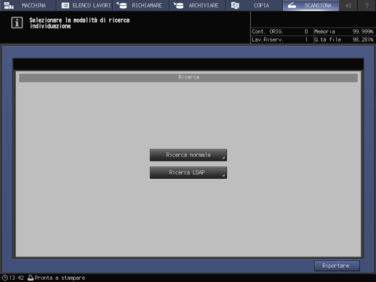The height and width of the screenshot is (282, 376).
Task: Choose Ricerca LDAP search mode
Action: (188, 172)
